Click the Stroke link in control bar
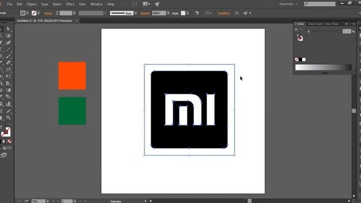Image resolution: width=361 pixels, height=203 pixels. pos(49,14)
